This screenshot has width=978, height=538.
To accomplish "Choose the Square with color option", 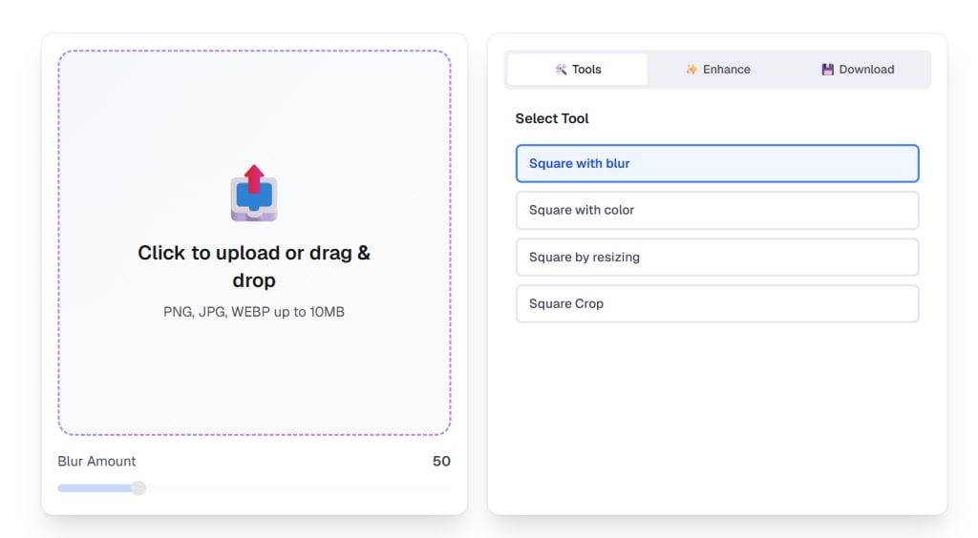I will tap(717, 211).
